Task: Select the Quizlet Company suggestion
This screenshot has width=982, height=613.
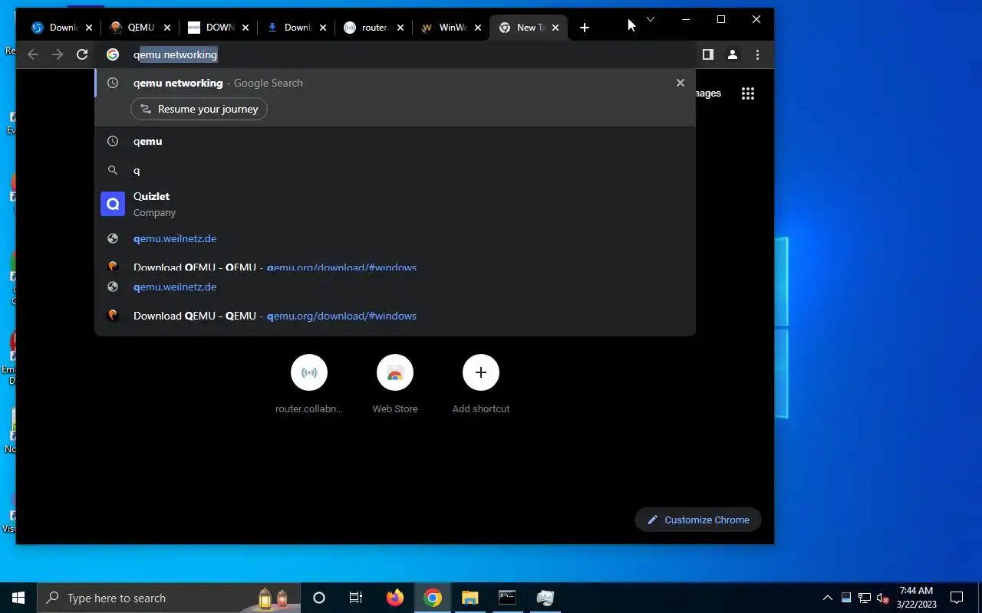Action: click(395, 204)
